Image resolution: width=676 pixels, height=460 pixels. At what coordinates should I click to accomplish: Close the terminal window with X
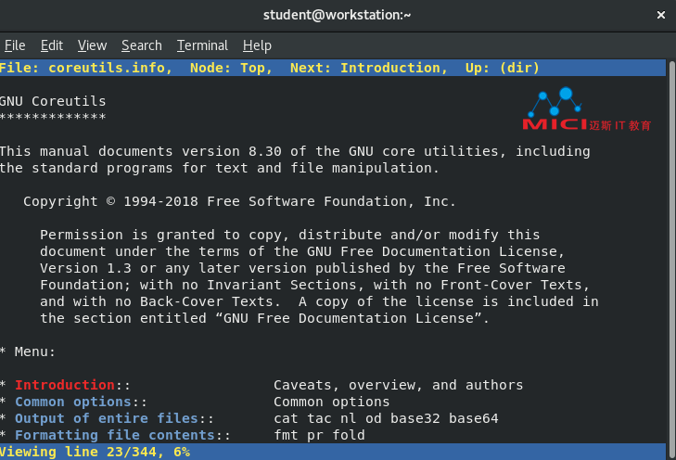pos(661,15)
